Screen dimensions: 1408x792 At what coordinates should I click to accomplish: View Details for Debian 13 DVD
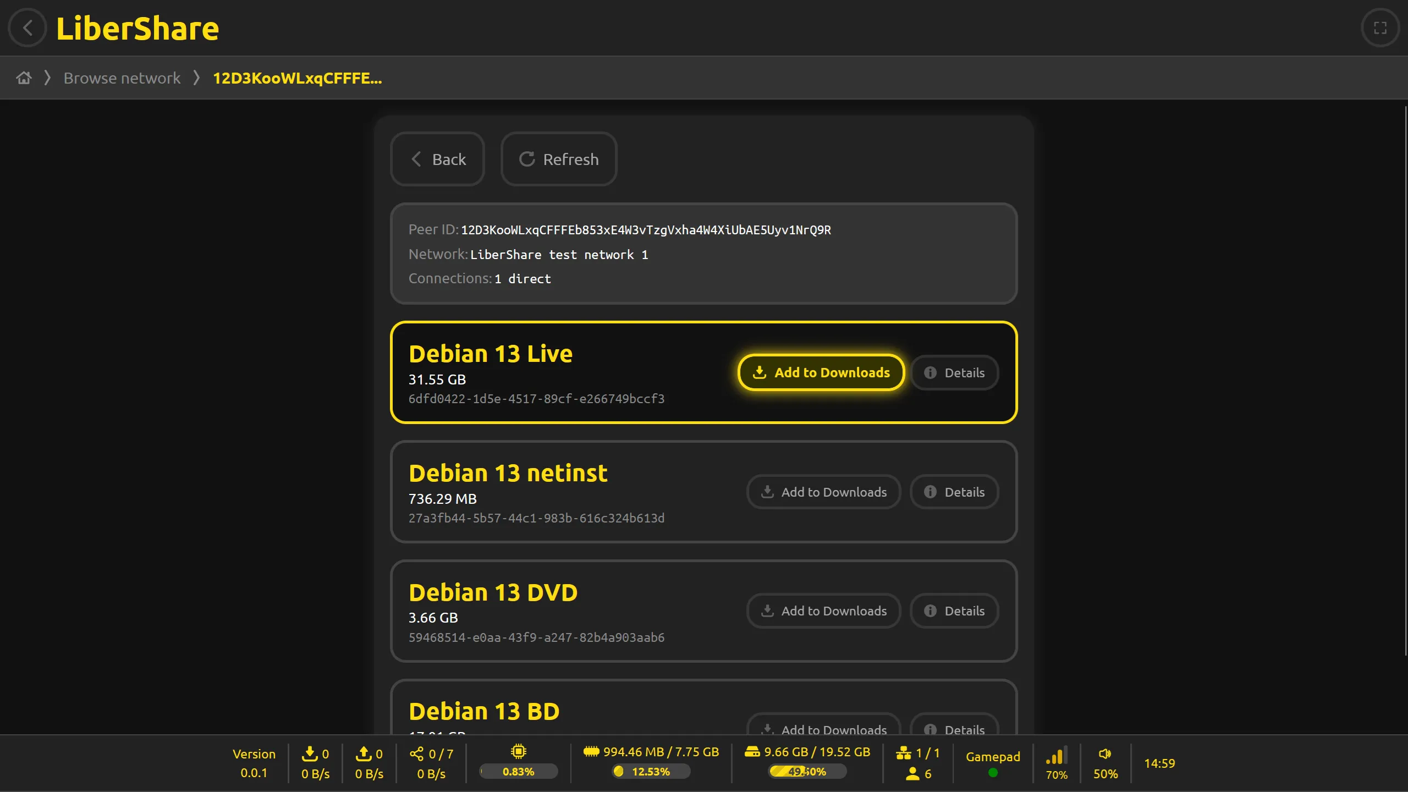click(954, 610)
